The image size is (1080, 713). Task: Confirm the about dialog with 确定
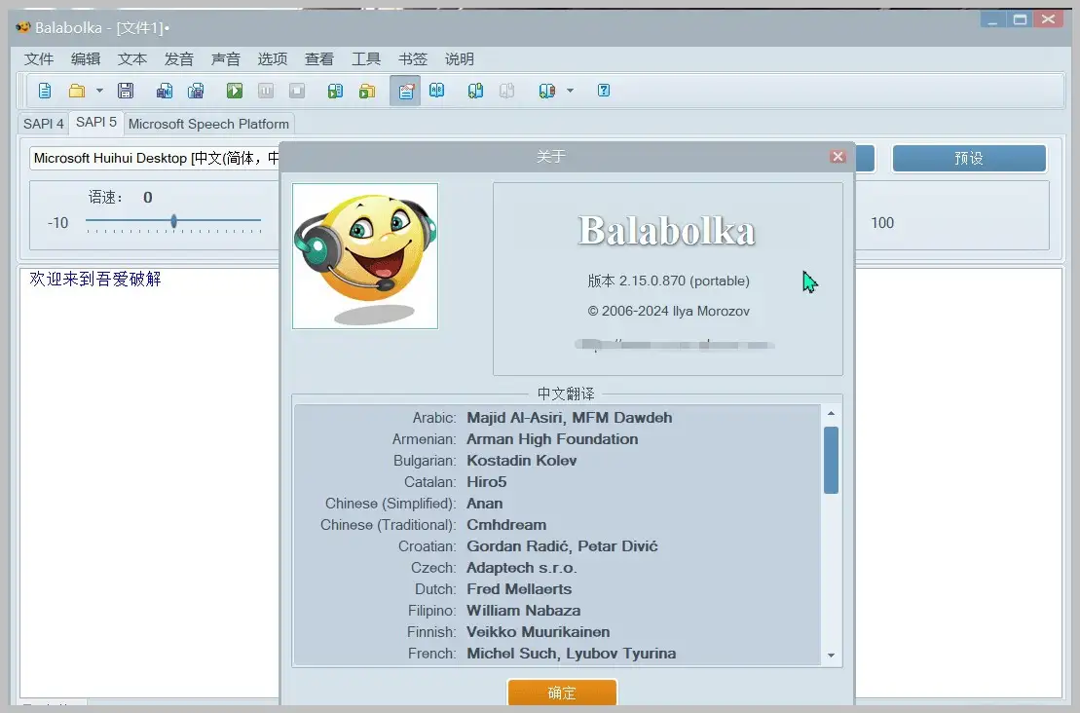pos(562,693)
